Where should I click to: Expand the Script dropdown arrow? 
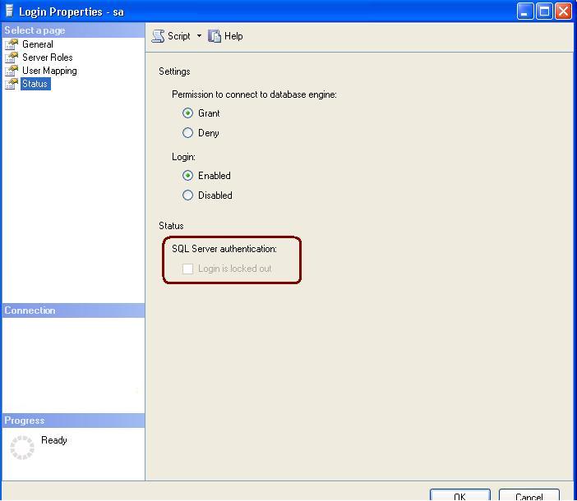[199, 36]
